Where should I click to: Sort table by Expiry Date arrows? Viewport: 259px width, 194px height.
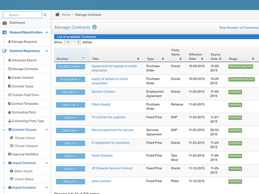click(220, 59)
